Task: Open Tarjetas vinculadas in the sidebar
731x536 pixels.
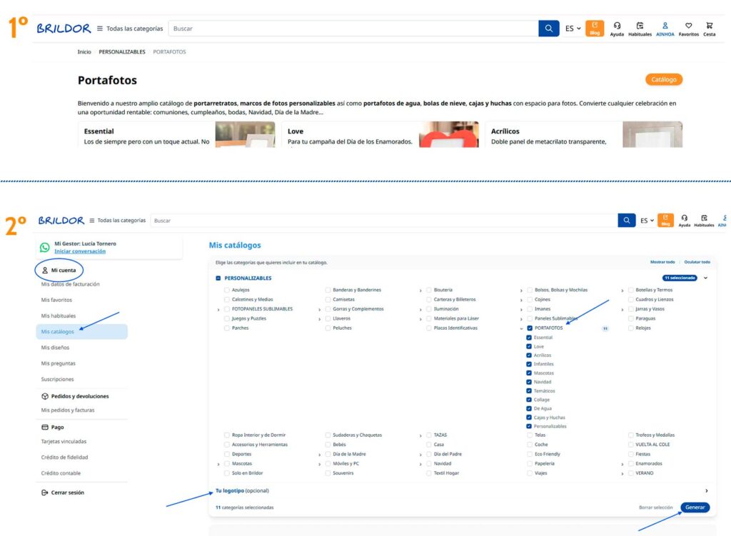Action: tap(64, 441)
